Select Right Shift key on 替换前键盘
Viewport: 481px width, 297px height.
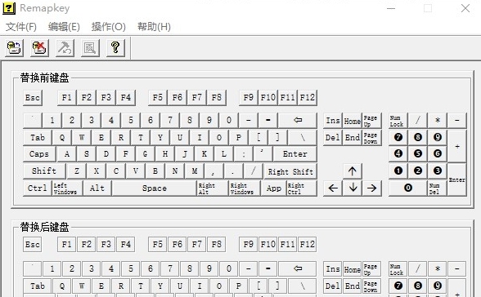pyautogui.click(x=290, y=171)
